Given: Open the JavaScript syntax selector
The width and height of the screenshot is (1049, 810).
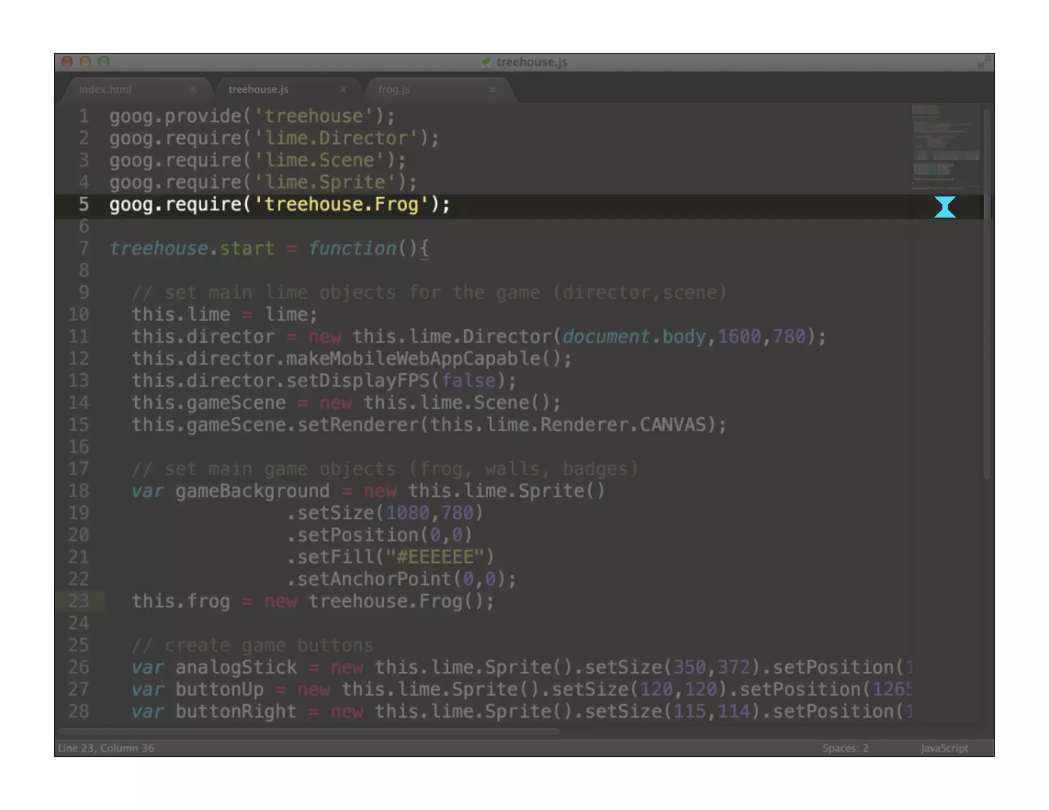Looking at the screenshot, I should [x=944, y=748].
